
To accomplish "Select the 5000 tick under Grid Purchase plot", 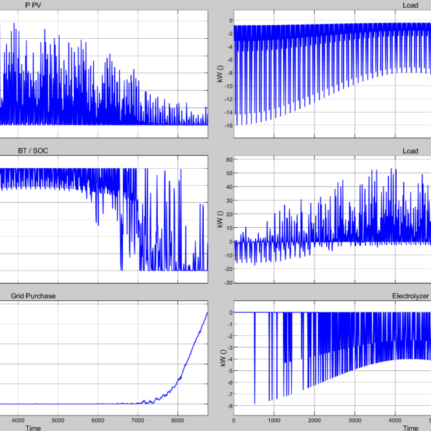I will [58, 420].
